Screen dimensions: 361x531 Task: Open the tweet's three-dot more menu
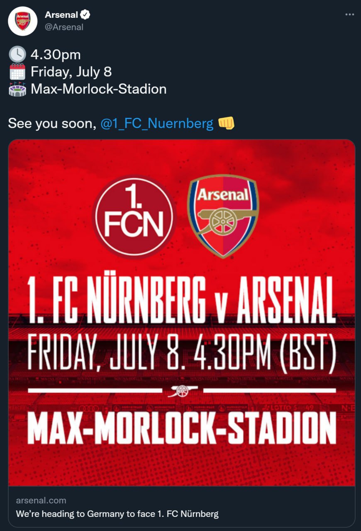[350, 15]
